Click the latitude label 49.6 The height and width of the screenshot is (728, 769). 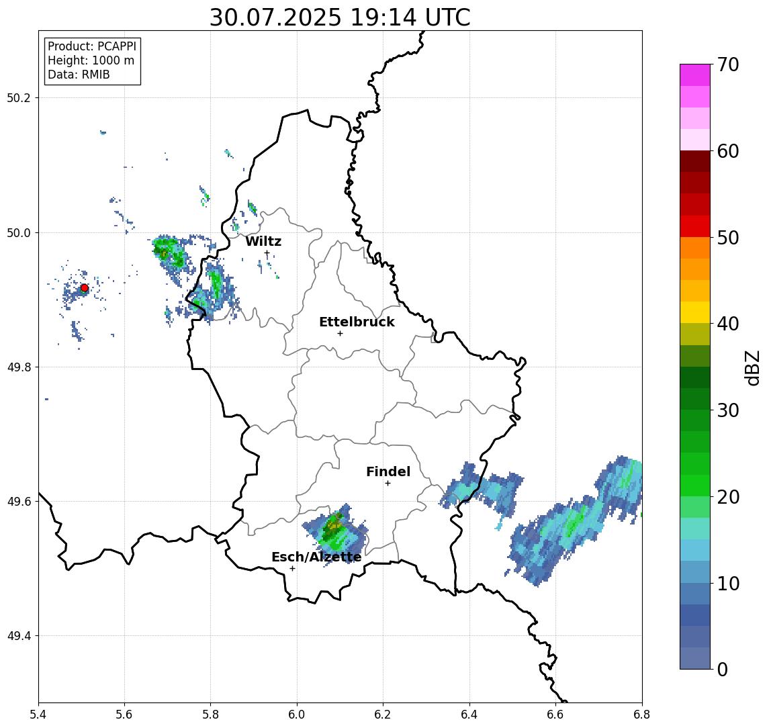click(19, 502)
